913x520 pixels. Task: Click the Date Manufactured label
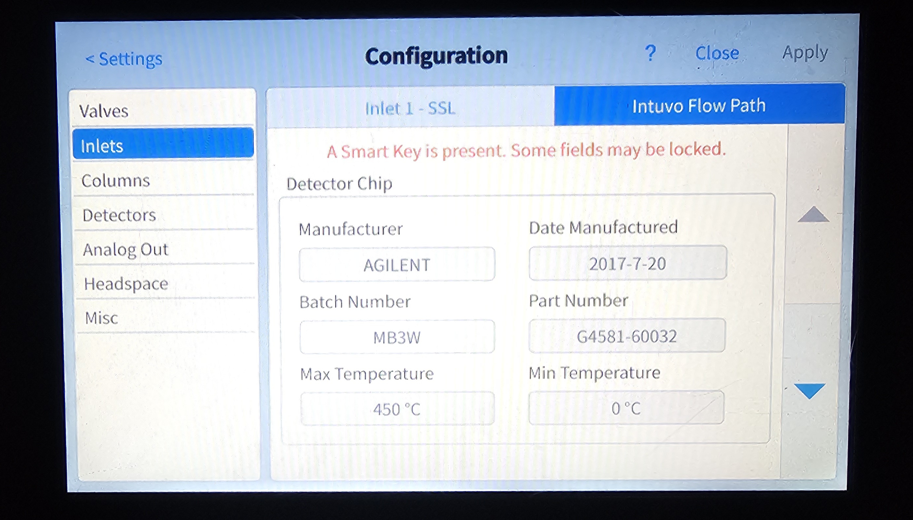603,227
